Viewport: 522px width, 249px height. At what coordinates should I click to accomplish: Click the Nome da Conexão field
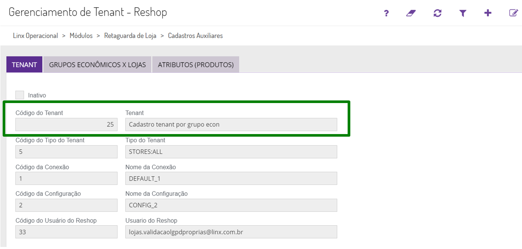tap(231, 179)
